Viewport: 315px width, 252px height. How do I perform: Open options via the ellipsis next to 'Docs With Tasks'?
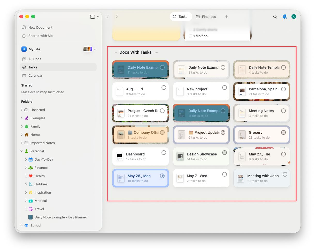click(x=156, y=52)
